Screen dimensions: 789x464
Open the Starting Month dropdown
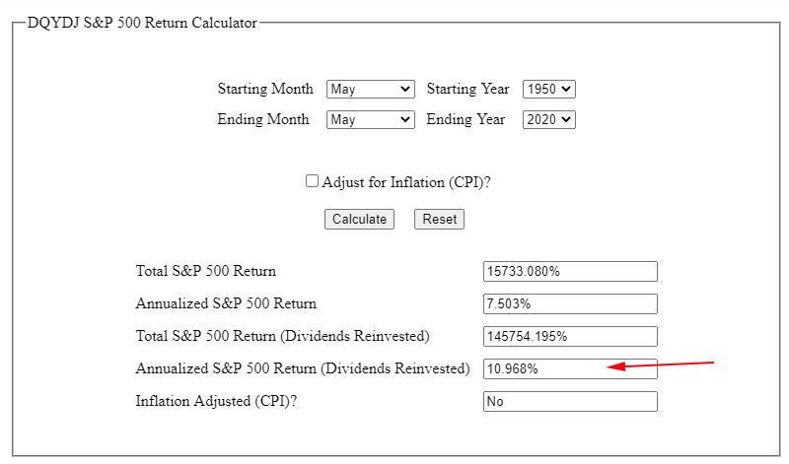[370, 89]
